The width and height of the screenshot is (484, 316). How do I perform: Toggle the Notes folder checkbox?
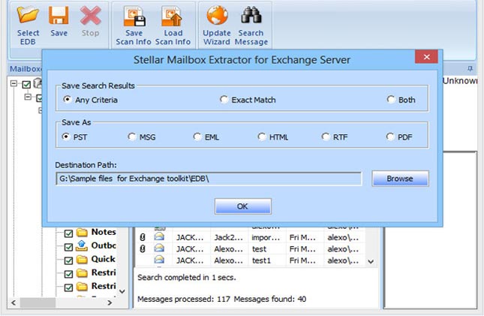pos(68,233)
